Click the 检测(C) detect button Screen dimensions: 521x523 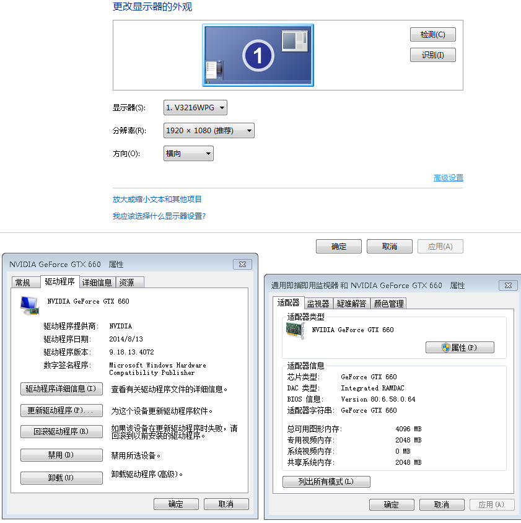(x=432, y=34)
